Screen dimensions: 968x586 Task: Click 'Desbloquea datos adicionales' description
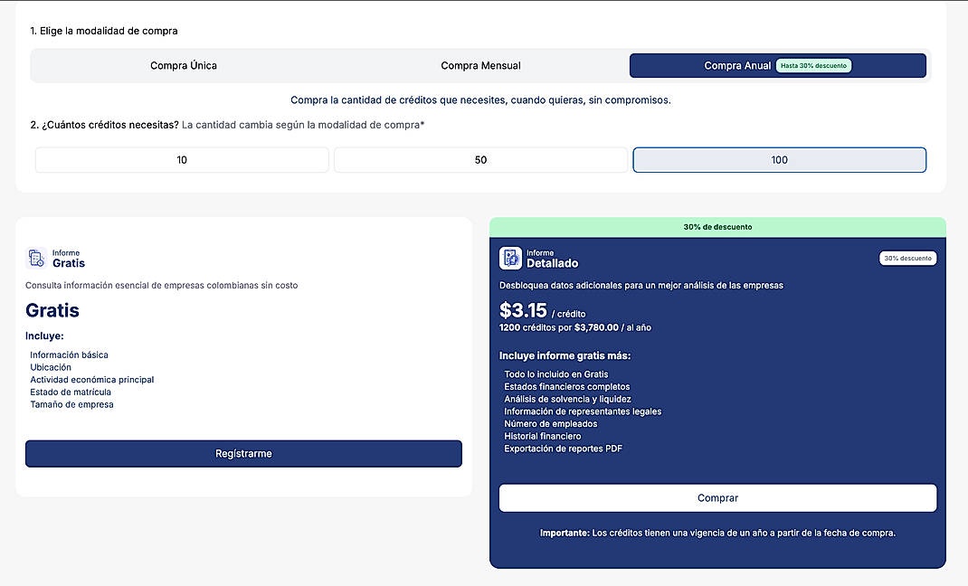tap(641, 286)
